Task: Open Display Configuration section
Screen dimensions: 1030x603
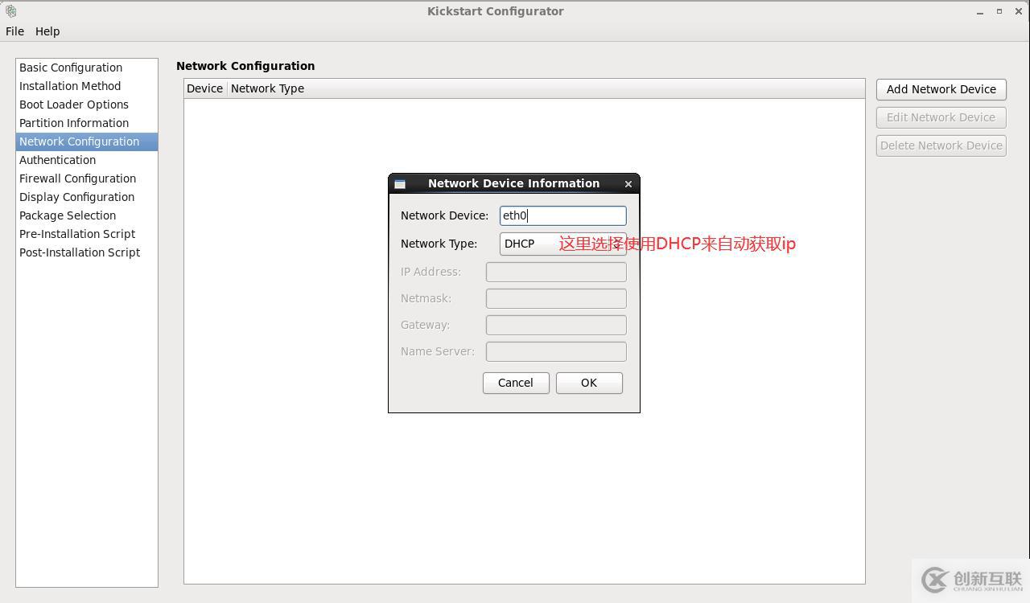Action: [x=87, y=197]
